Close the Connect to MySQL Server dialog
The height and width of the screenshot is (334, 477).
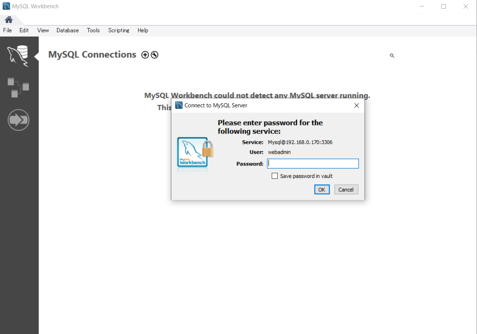[357, 105]
